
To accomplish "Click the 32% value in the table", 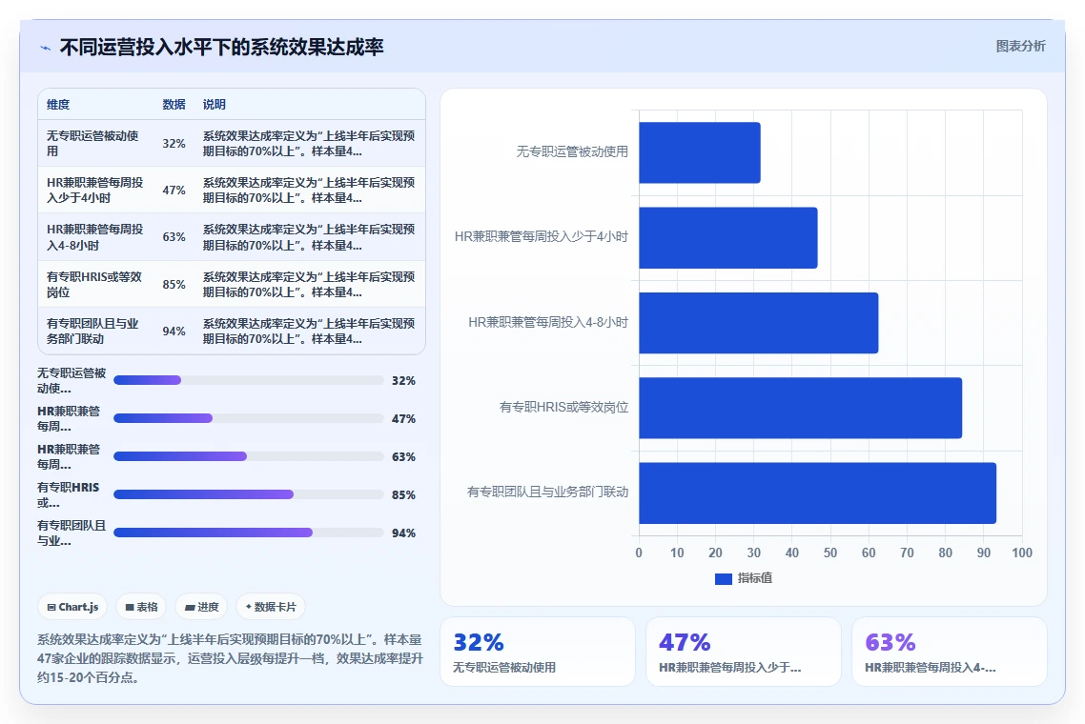I will (x=174, y=144).
